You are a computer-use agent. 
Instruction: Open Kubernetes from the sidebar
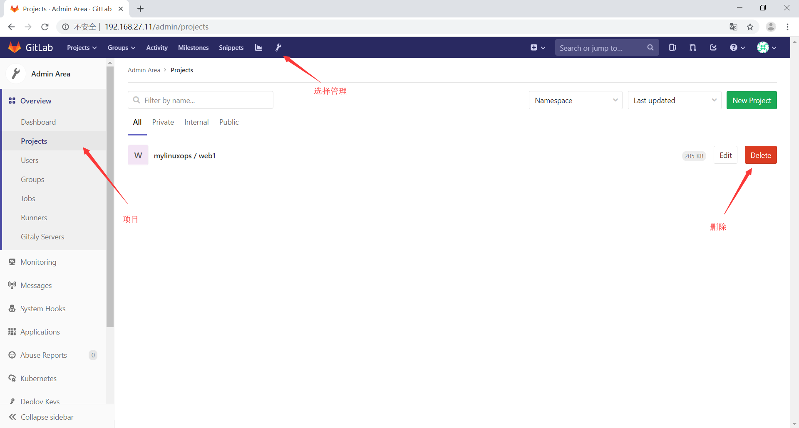pyautogui.click(x=38, y=378)
